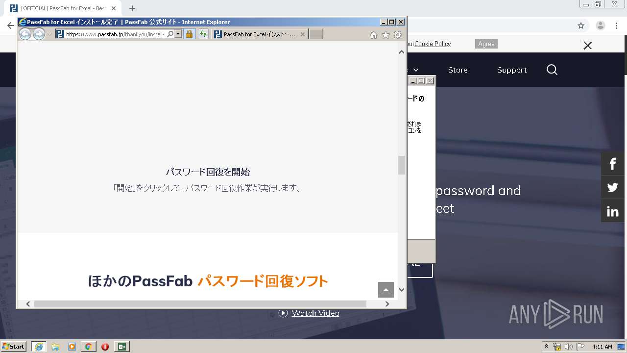Close the PassFab for Excel IE tab
This screenshot has height=353, width=627.
(302, 34)
